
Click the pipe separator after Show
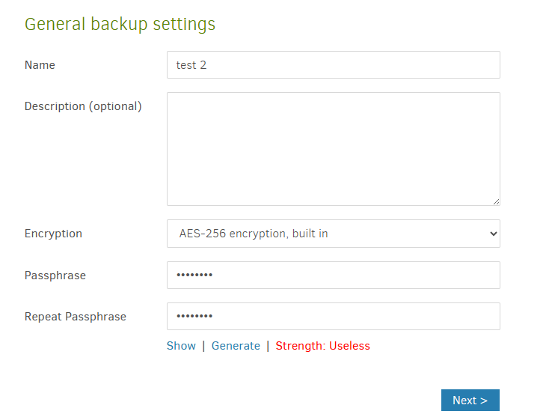point(203,346)
